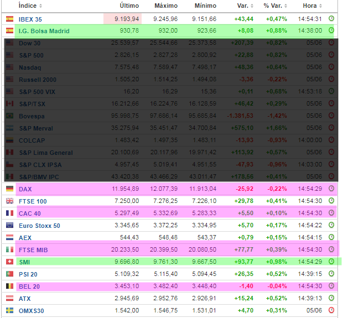Viewport: 343px width, 318px height.
Task: Click the red clock icon in OMXS30 row
Action: (x=331, y=310)
